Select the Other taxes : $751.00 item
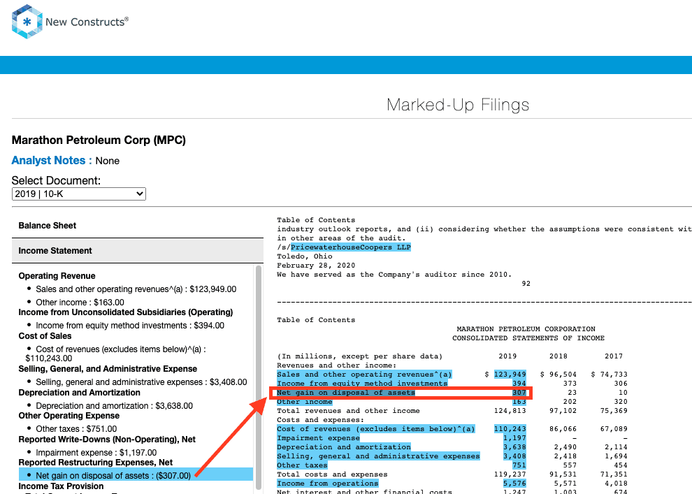The height and width of the screenshot is (494, 692). pyautogui.click(x=76, y=429)
